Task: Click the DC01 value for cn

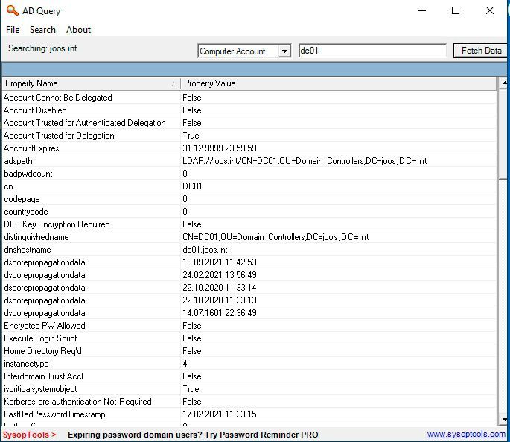Action: pos(192,186)
